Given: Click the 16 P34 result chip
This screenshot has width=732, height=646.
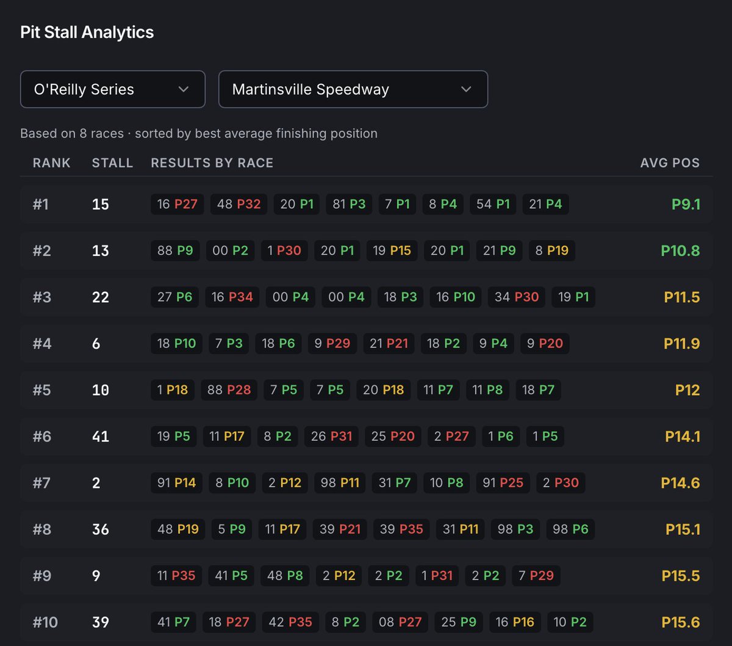Looking at the screenshot, I should point(232,297).
